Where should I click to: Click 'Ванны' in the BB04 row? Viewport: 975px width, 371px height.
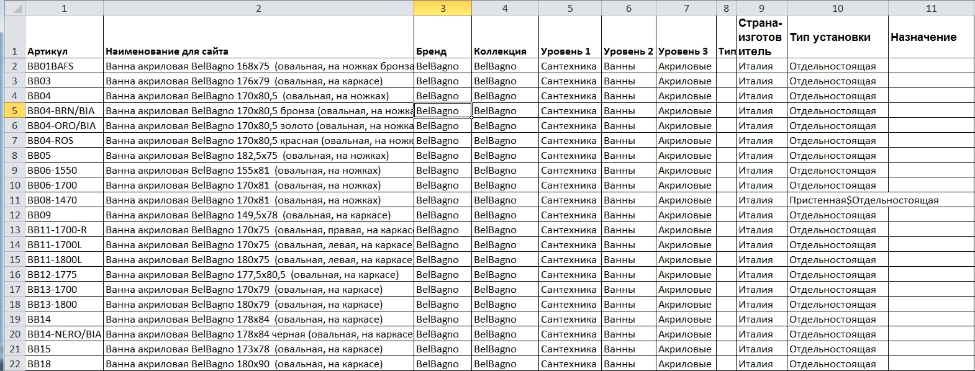click(x=628, y=96)
